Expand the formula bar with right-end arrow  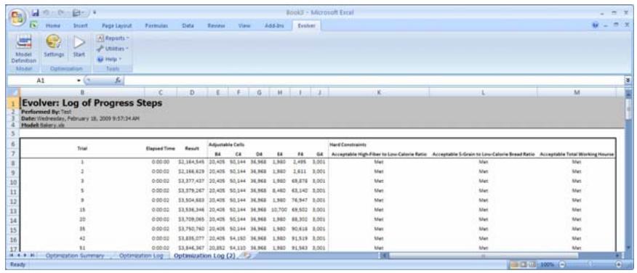click(x=628, y=81)
